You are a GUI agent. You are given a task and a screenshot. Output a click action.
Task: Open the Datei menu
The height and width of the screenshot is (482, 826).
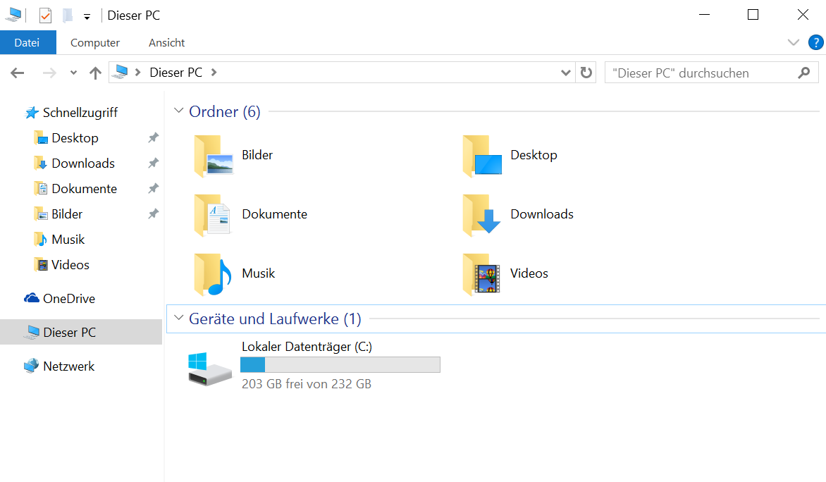[27, 43]
